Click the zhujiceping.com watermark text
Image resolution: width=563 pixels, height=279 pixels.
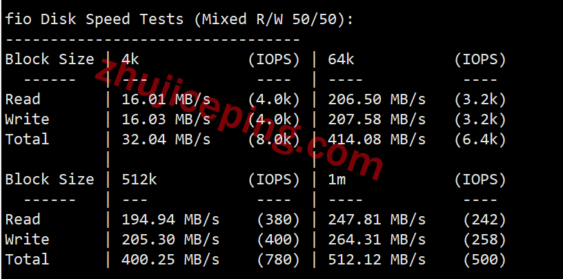(239, 120)
